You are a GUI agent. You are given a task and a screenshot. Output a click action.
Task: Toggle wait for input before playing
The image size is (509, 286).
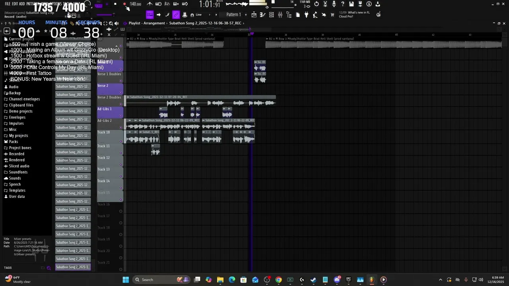click(x=158, y=4)
